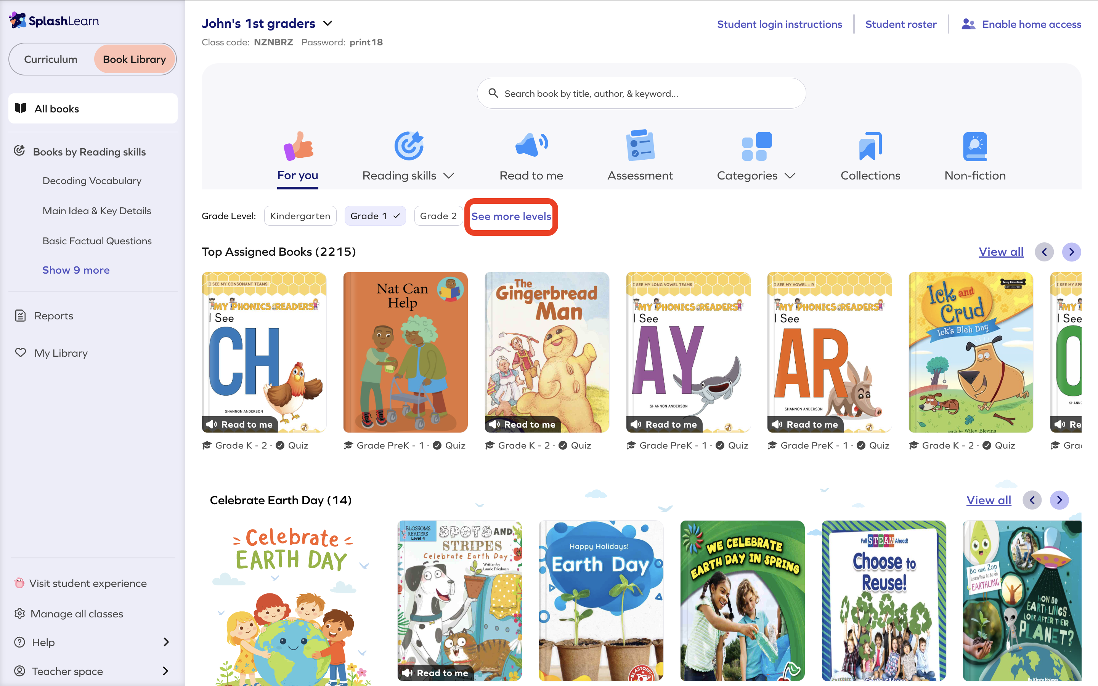This screenshot has height=686, width=1098.
Task: Click the search magnifier icon
Action: pos(493,93)
